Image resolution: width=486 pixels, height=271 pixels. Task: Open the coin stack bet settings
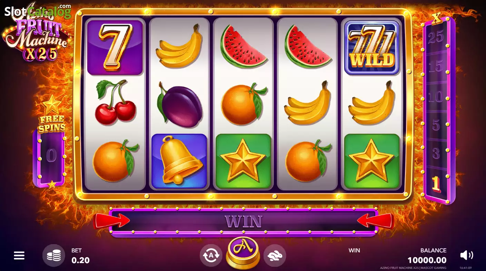[54, 255]
